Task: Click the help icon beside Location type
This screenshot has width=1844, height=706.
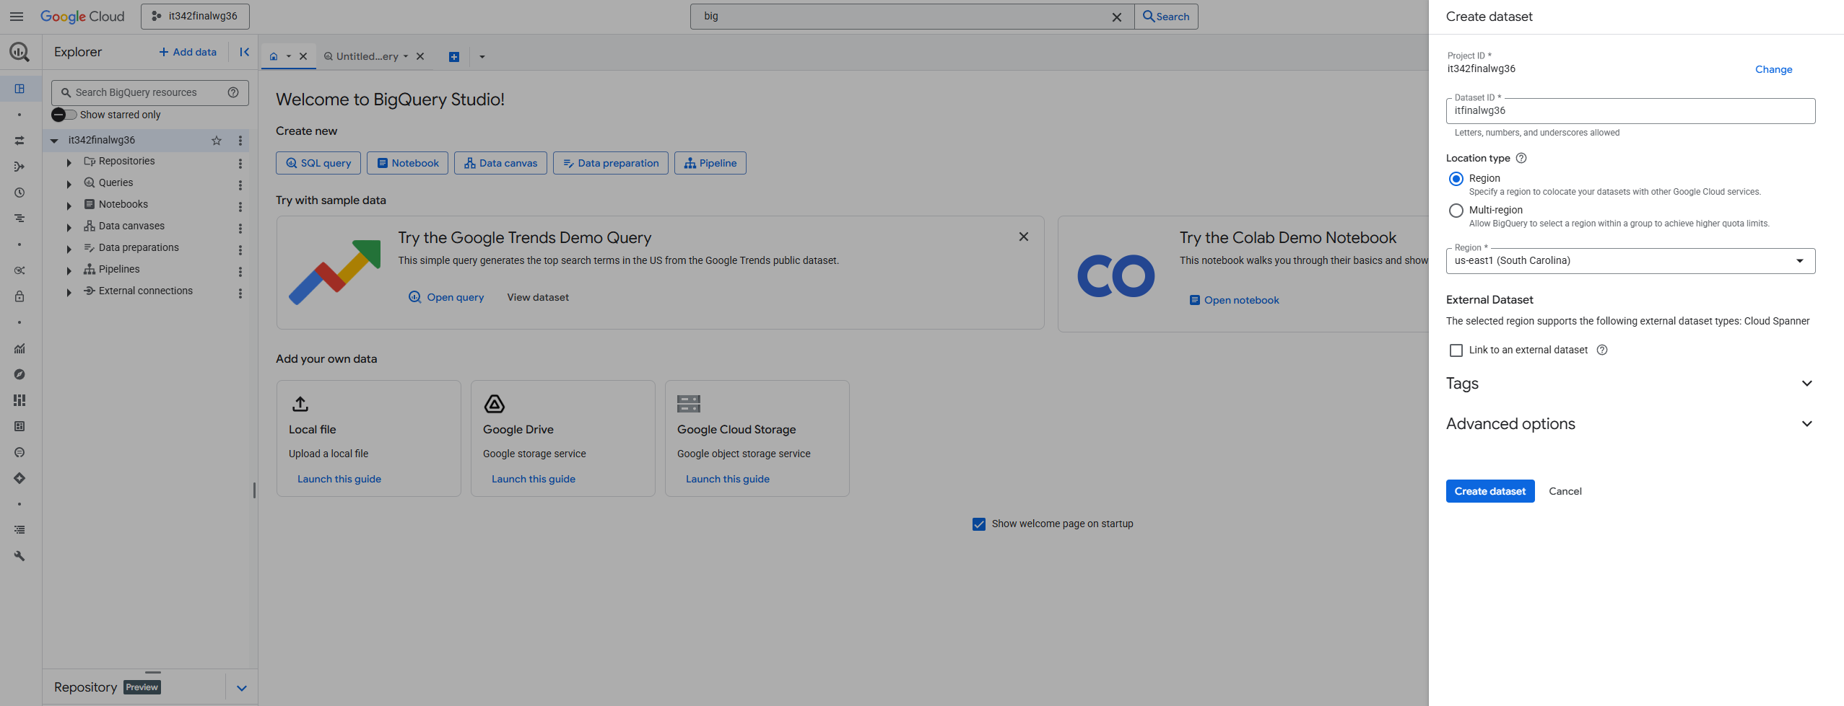Action: (x=1521, y=158)
